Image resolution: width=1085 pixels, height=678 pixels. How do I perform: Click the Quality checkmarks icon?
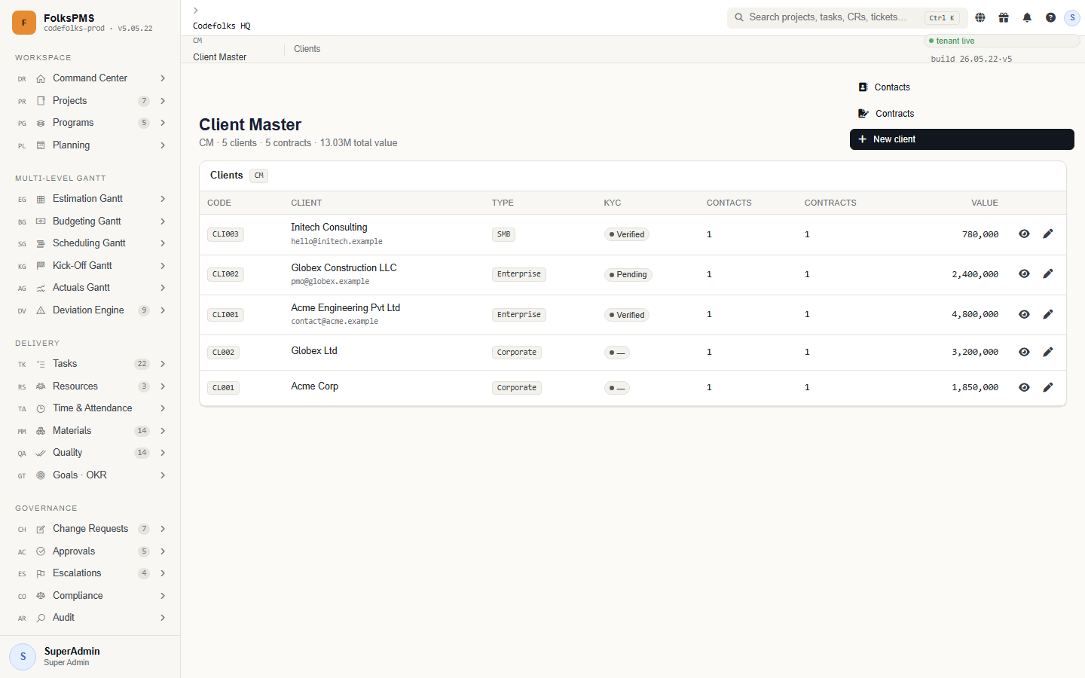41,453
